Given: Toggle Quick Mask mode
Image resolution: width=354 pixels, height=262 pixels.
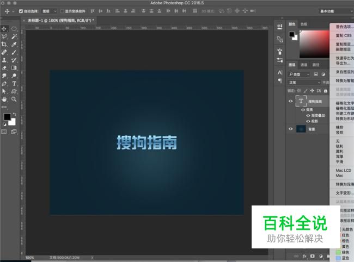Looking at the screenshot, I should 4,132.
